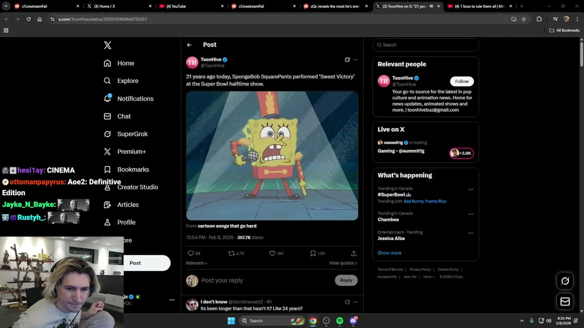The width and height of the screenshot is (584, 328).
Task: Click the Profile sidebar icon
Action: coord(107,222)
